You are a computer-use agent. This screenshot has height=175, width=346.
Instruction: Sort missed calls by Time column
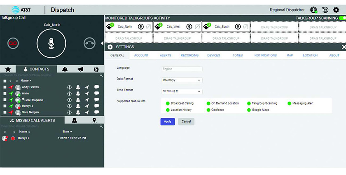pos(67,131)
